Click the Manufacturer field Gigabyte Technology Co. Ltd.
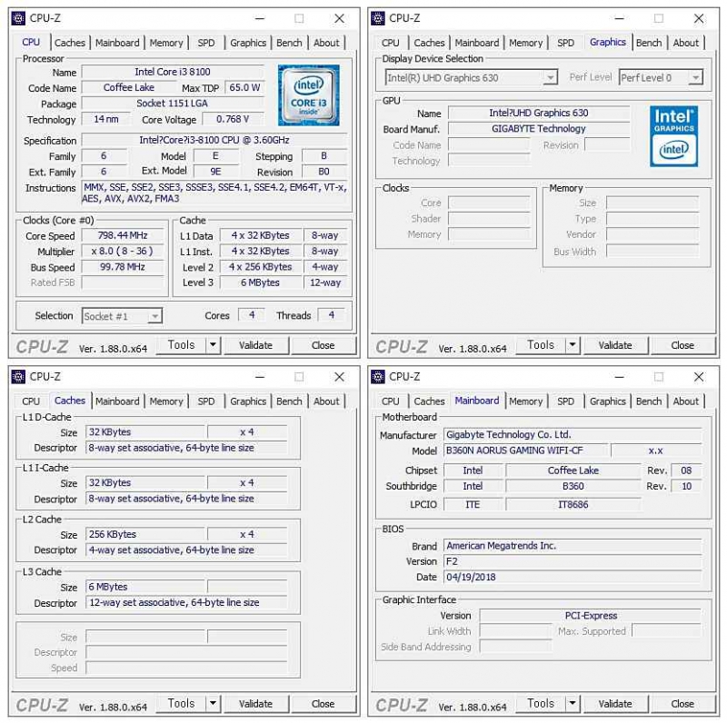Screen dimensions: 727x723 click(573, 435)
